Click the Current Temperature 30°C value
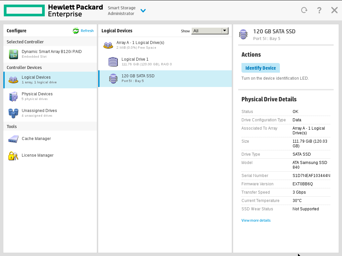The height and width of the screenshot is (256, 342). (297, 200)
